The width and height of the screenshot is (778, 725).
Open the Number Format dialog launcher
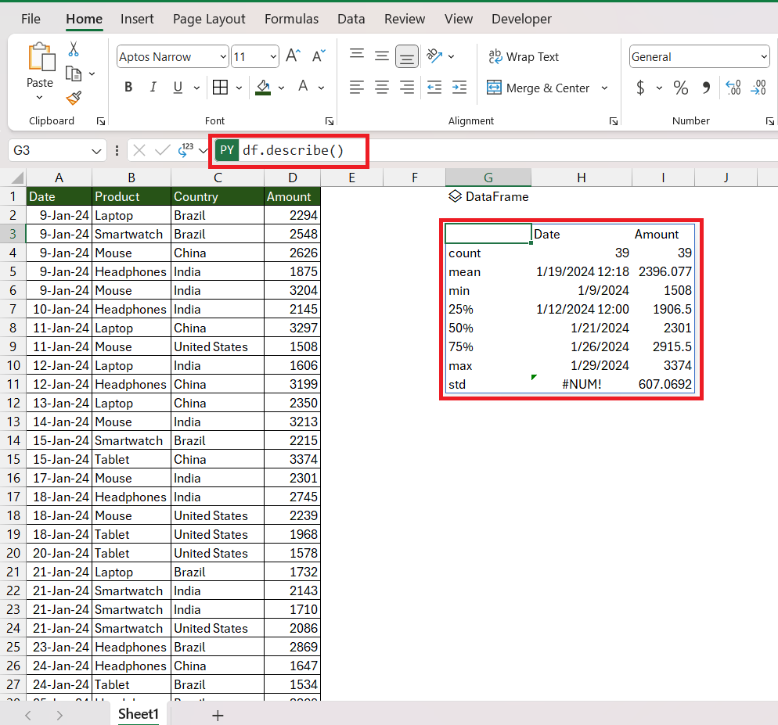[769, 121]
